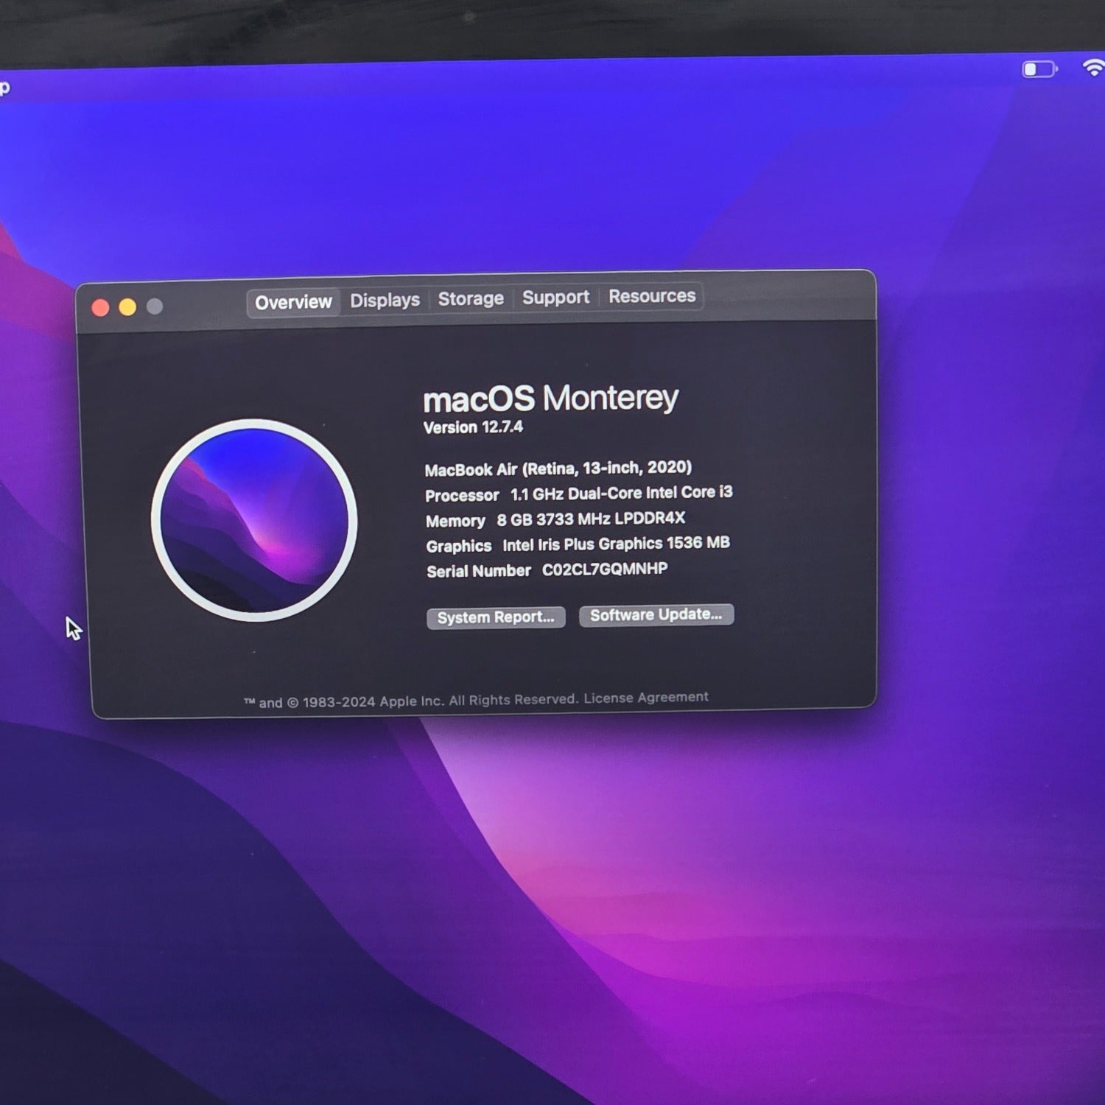Click the serial number C02CL7GQMNHP

605,569
